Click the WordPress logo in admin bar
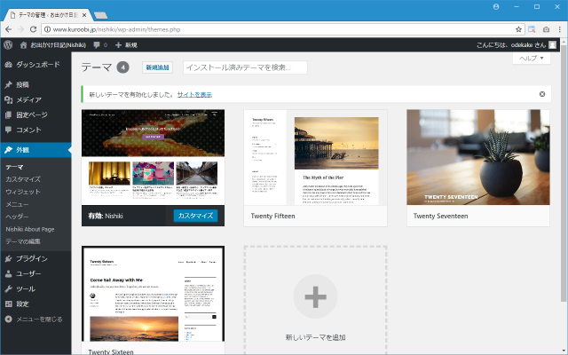 pyautogui.click(x=7, y=44)
